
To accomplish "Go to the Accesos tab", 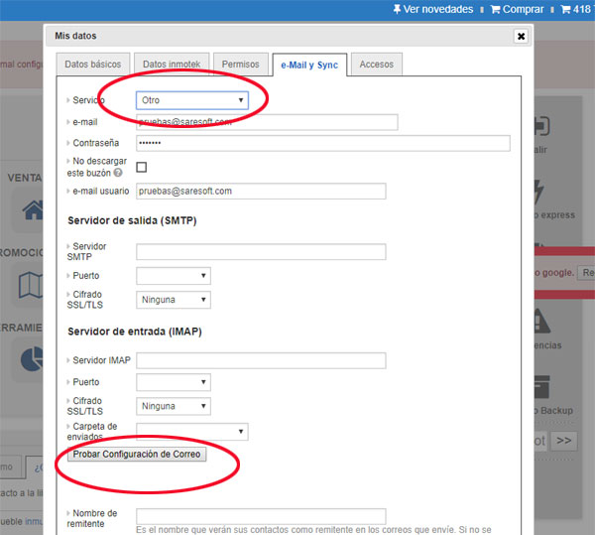I will click(x=377, y=65).
